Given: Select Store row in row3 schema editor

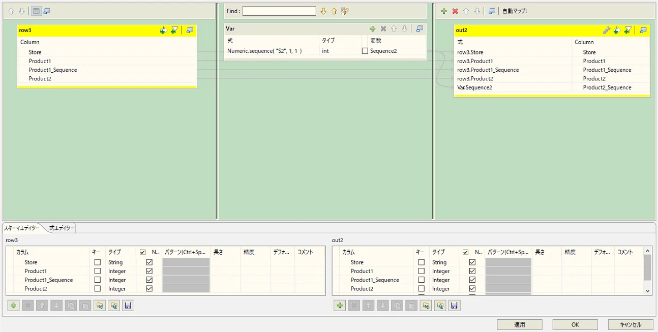Looking at the screenshot, I should pos(31,262).
